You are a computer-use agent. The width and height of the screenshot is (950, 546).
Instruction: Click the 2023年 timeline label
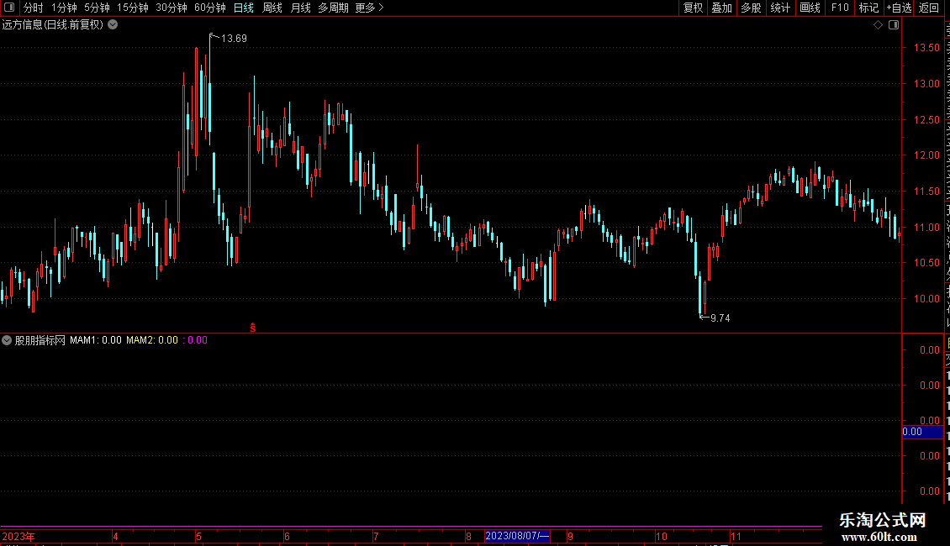coord(18,536)
